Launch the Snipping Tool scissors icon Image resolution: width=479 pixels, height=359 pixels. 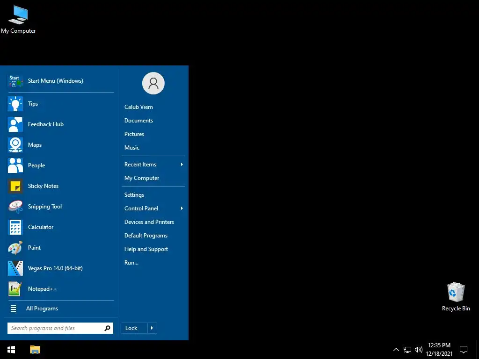[15, 207]
